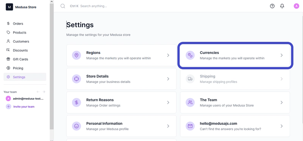The image size is (303, 141).
Task: Go to next team page arrow
Action: tap(44, 92)
